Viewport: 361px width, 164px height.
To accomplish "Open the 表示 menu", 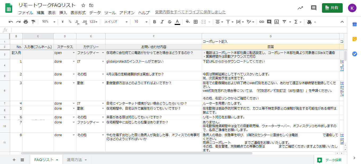I will tap(52, 12).
